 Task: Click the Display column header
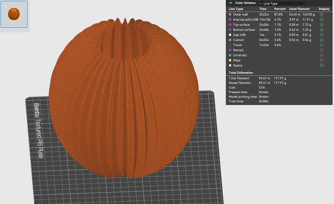click(324, 9)
